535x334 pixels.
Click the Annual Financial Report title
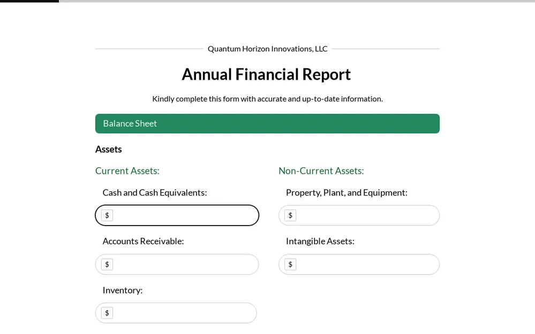tap(266, 74)
